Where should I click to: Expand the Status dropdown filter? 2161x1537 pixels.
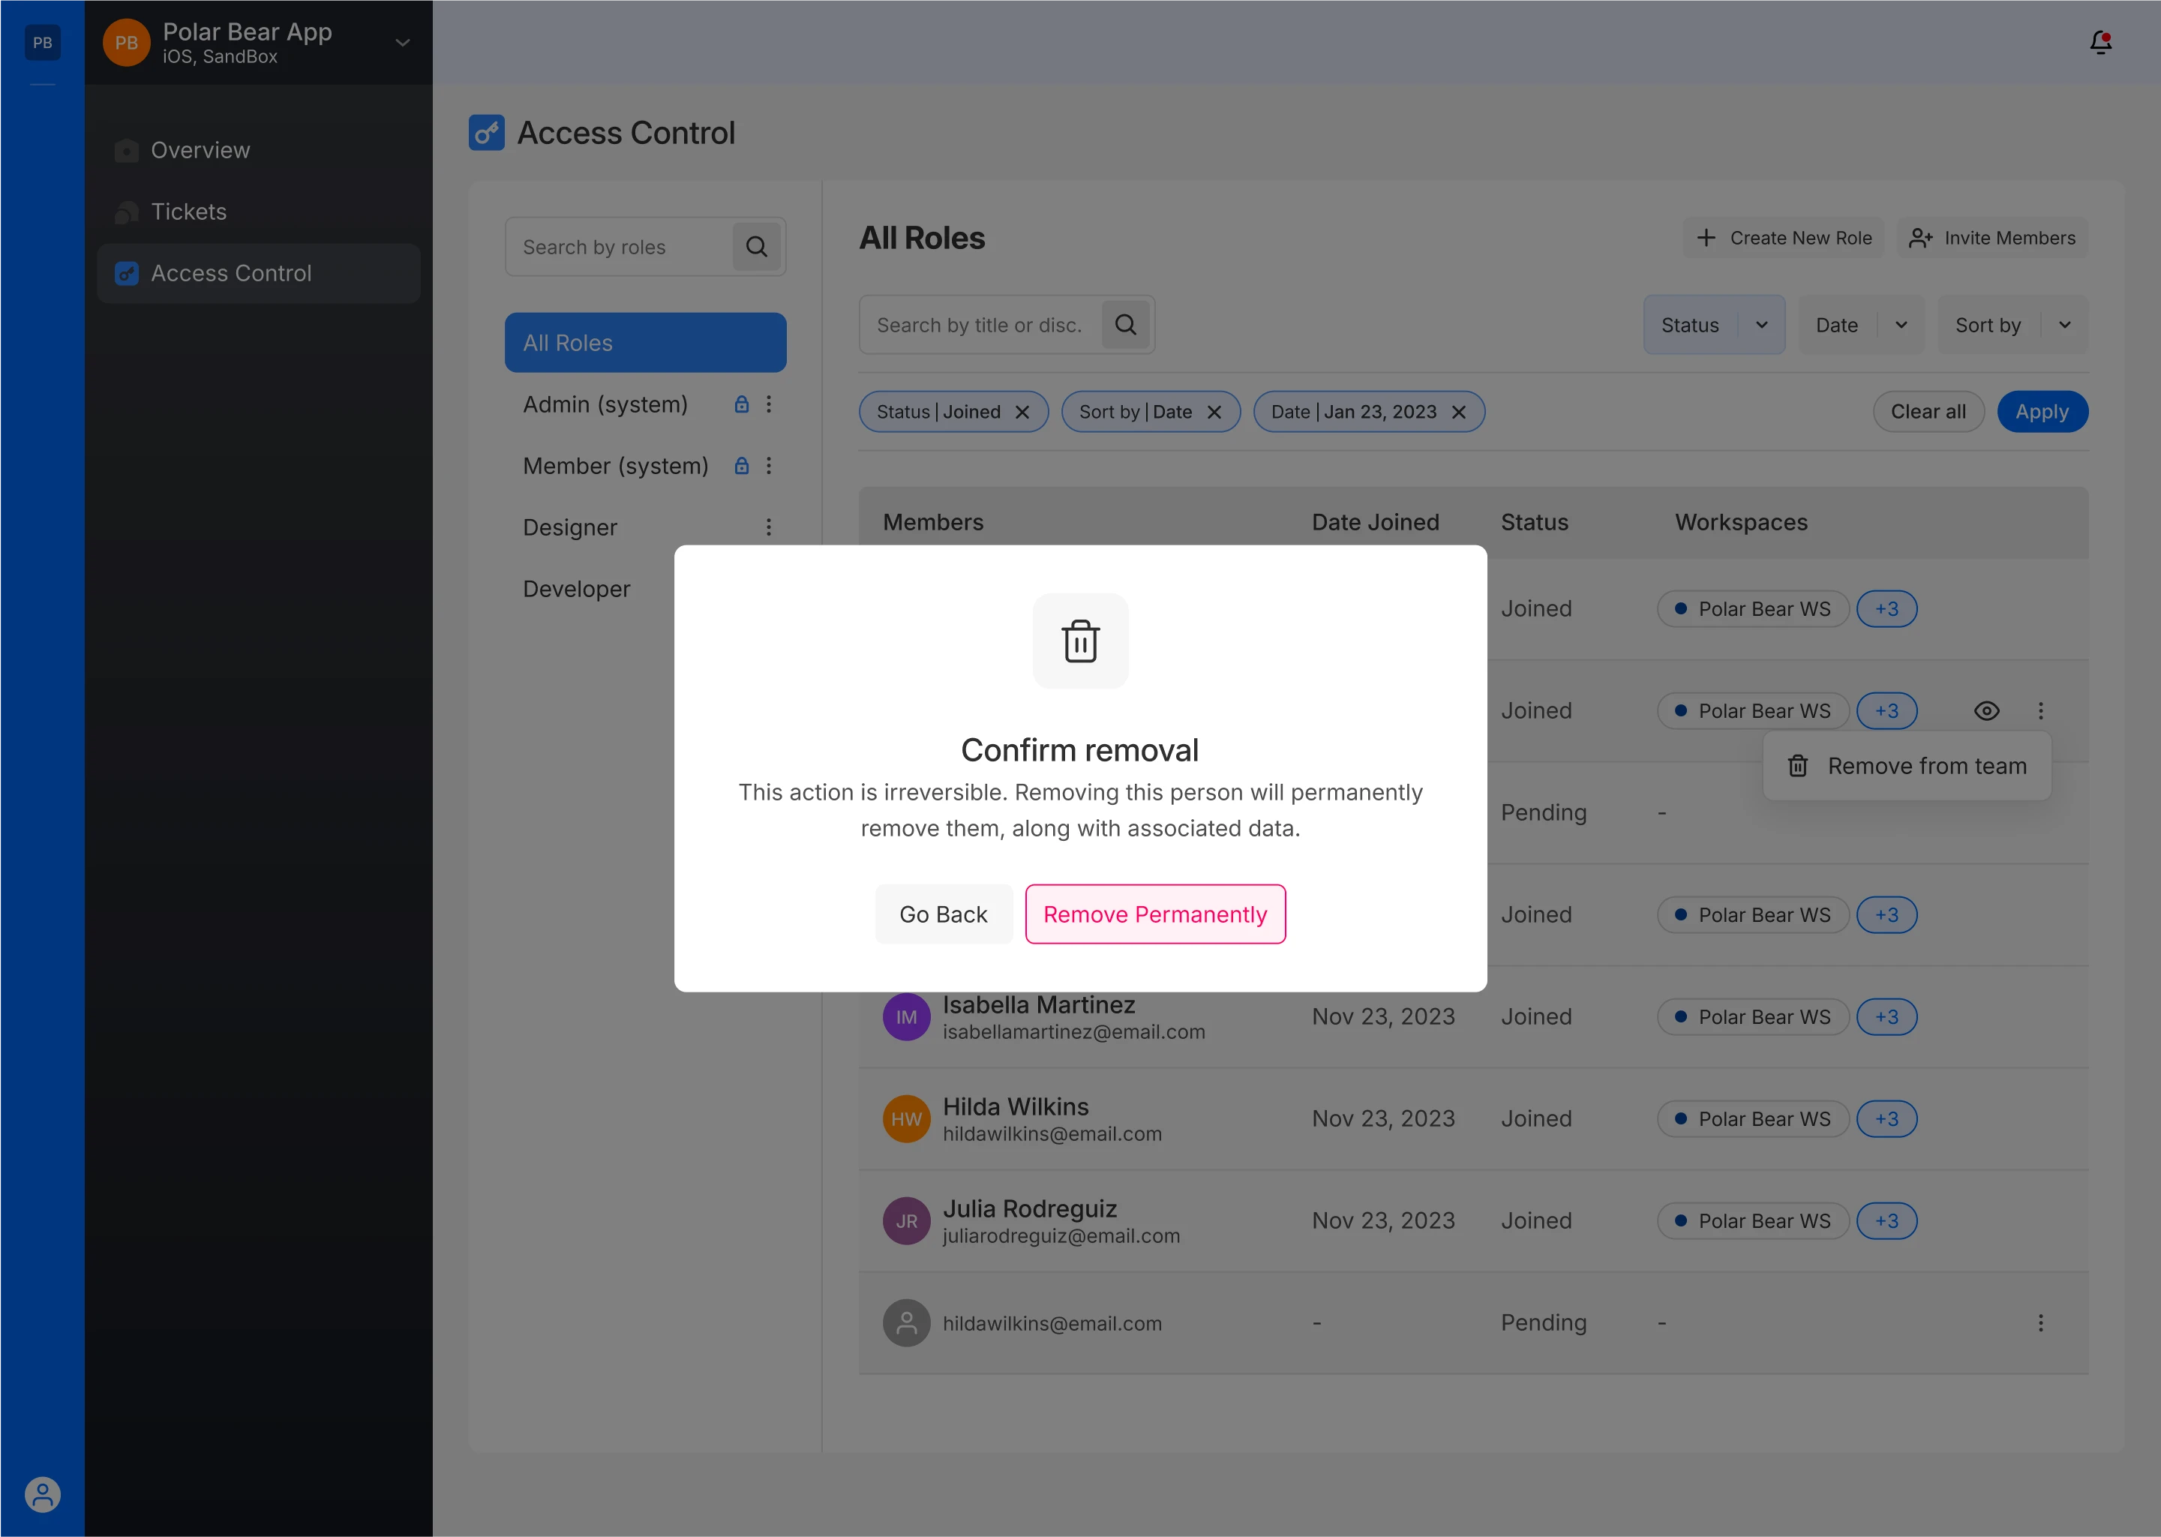click(x=1760, y=325)
